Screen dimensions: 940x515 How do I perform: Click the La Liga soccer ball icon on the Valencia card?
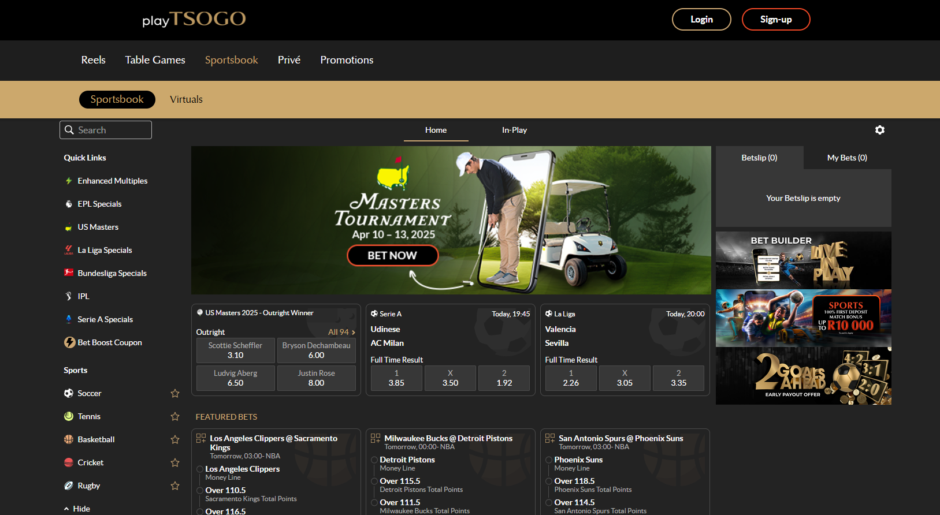point(549,314)
